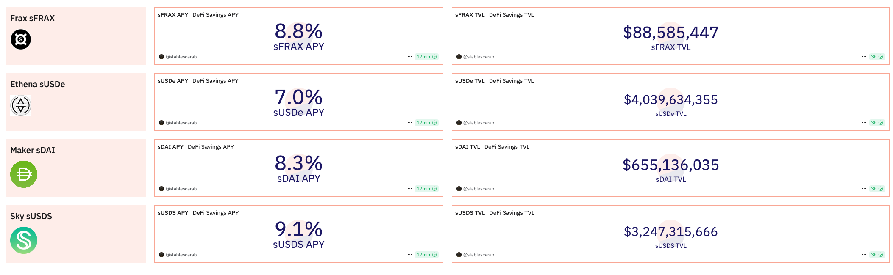The height and width of the screenshot is (275, 893).
Task: Click the @stablescarab link on sDAI APY card
Action: 182,189
